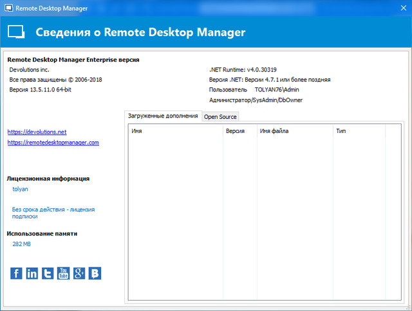Switch to the Open Source tab
This screenshot has height=311, width=412.
pyautogui.click(x=220, y=116)
